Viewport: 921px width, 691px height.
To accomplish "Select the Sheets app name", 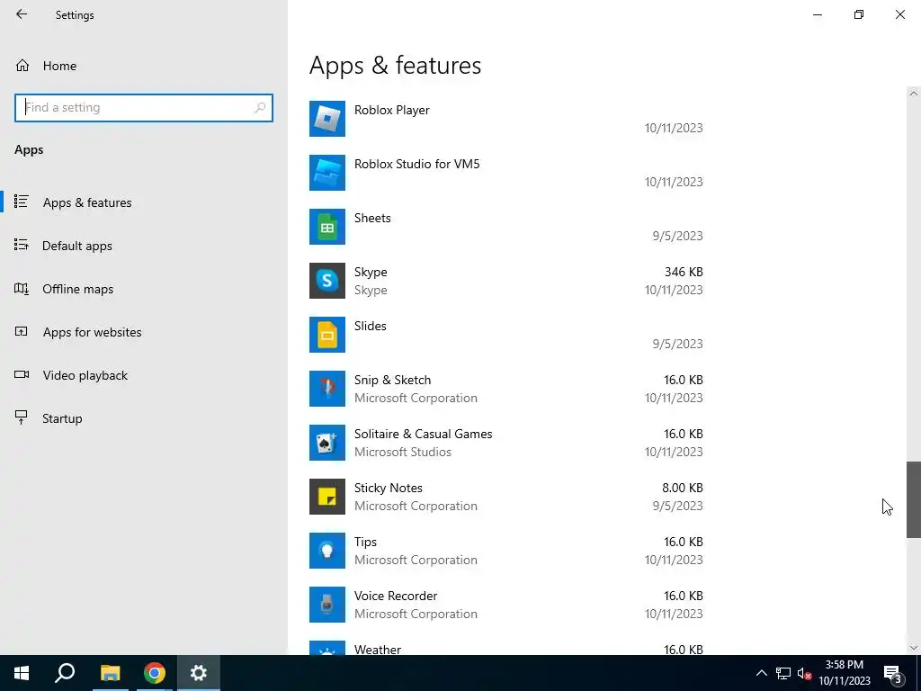I will pos(372,218).
